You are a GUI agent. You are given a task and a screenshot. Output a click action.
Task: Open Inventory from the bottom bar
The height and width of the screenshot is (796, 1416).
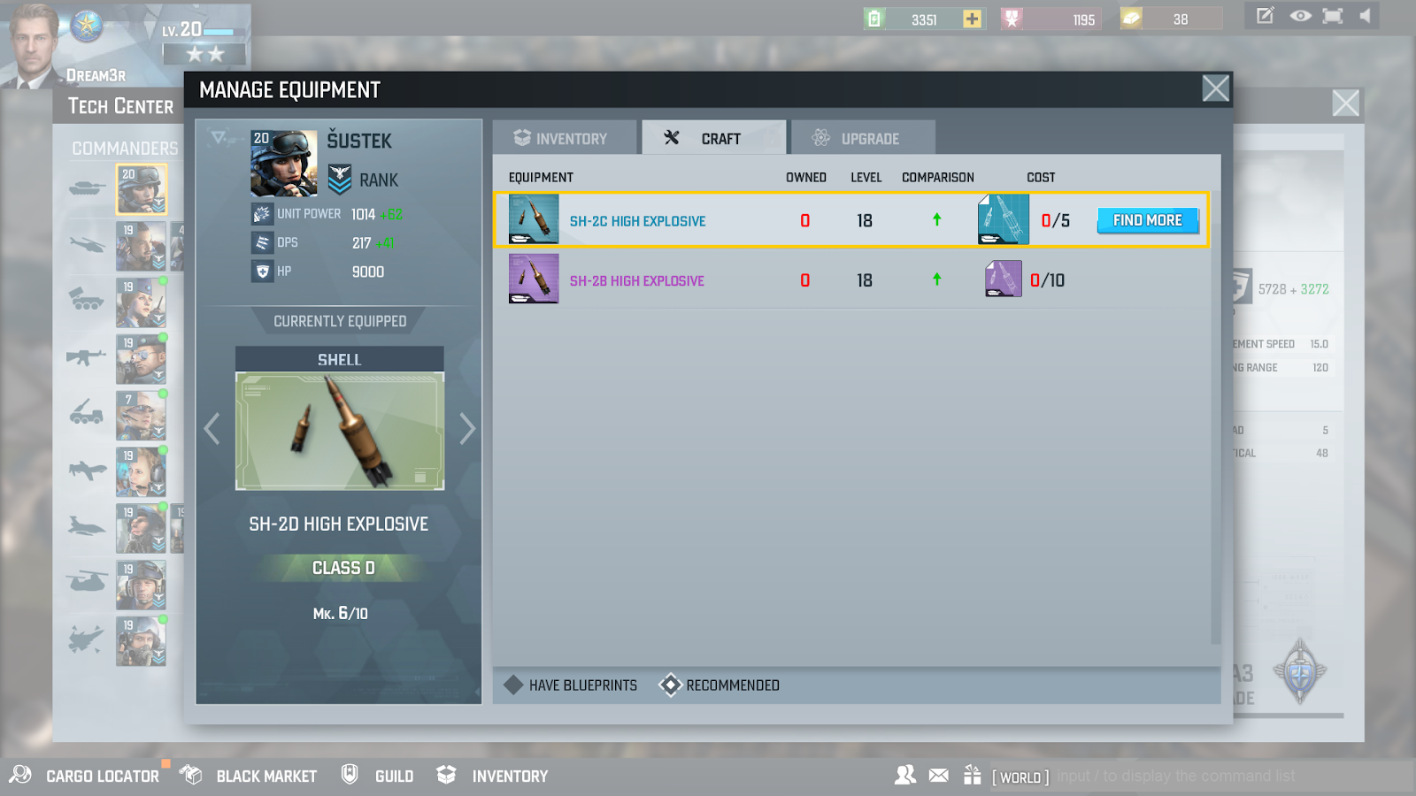click(x=492, y=776)
